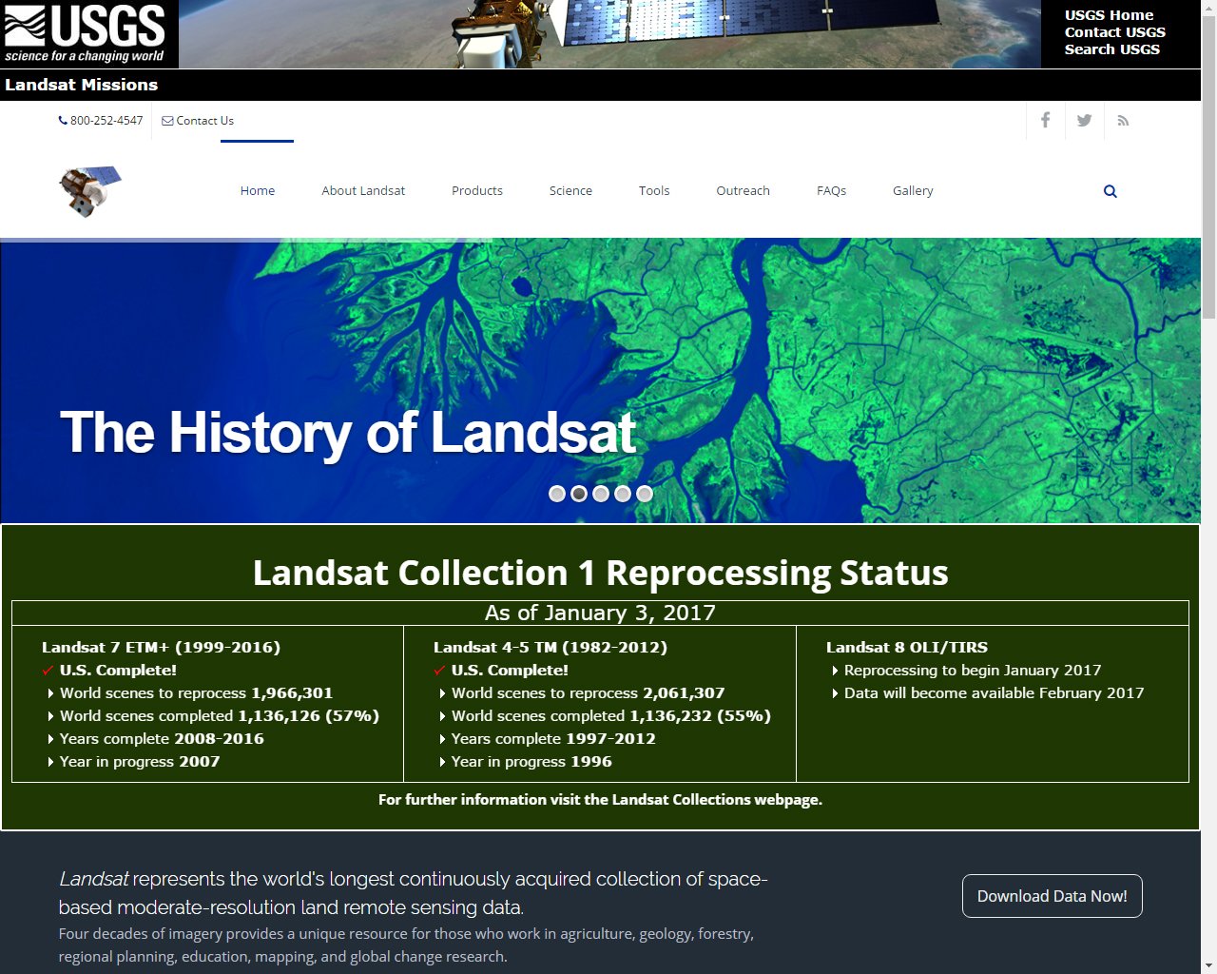Go to the Gallery section
The image size is (1217, 974).
(912, 190)
